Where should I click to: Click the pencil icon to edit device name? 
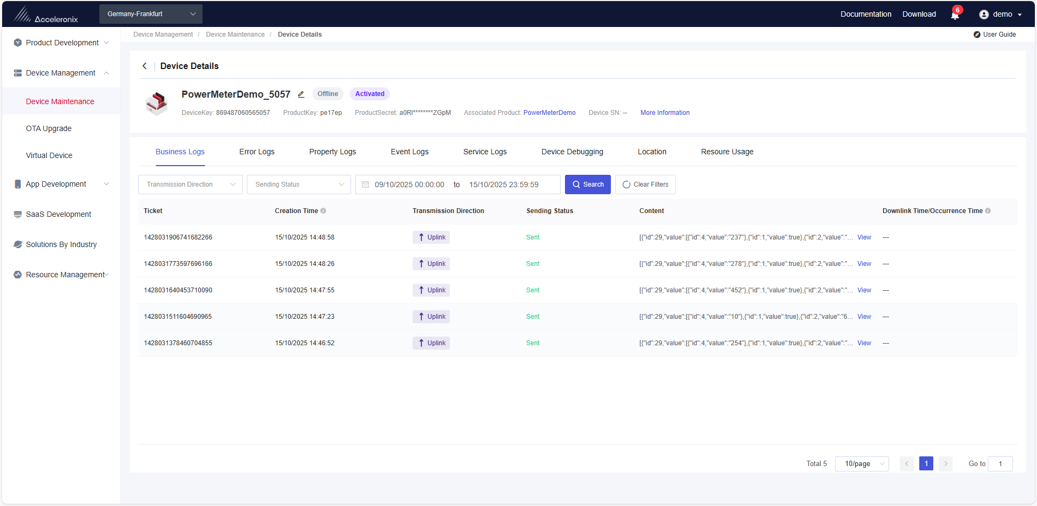[301, 94]
